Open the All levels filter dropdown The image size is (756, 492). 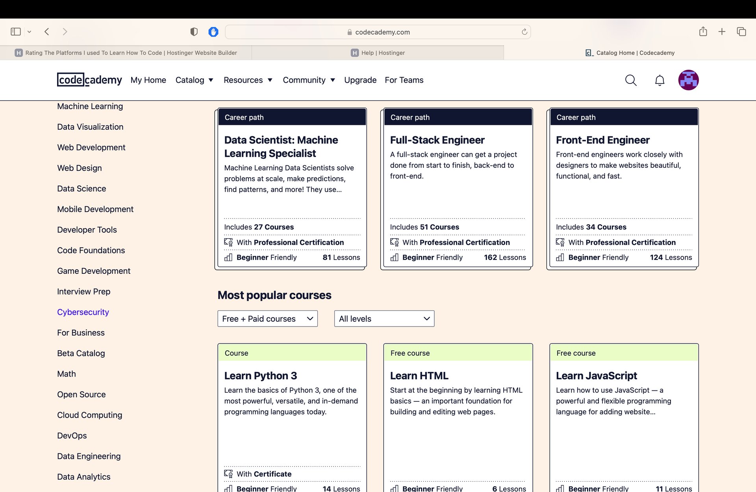tap(384, 319)
